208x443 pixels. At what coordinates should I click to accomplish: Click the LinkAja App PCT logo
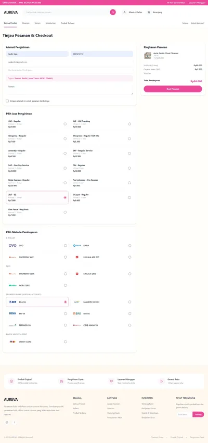pos(77,257)
